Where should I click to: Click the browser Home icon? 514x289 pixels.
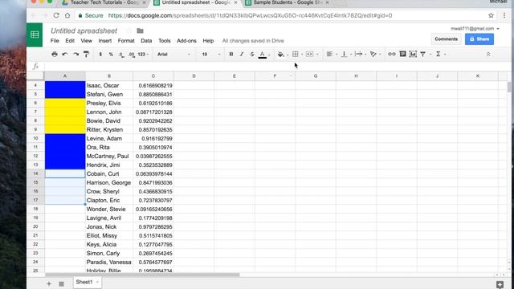pyautogui.click(x=67, y=15)
